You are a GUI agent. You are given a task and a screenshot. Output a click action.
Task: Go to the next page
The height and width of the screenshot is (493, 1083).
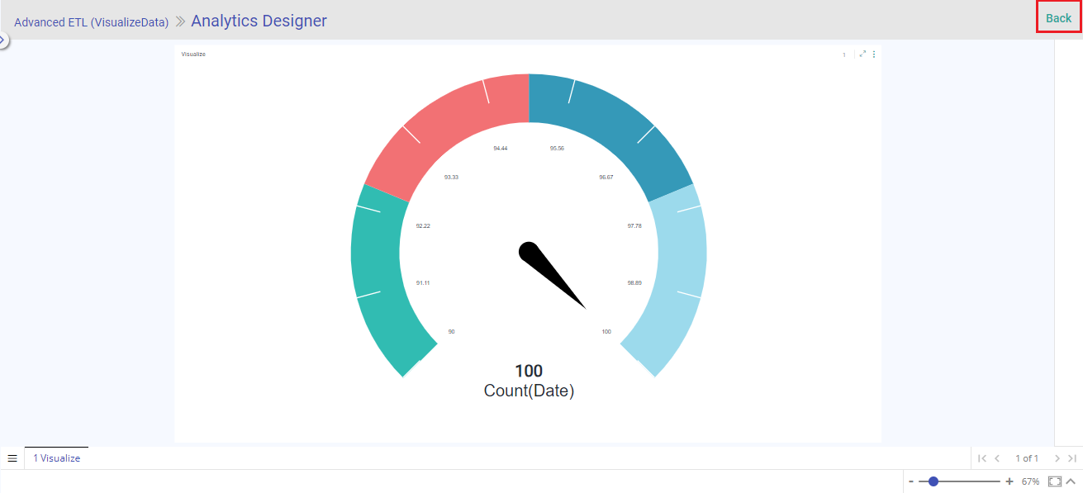1057,458
